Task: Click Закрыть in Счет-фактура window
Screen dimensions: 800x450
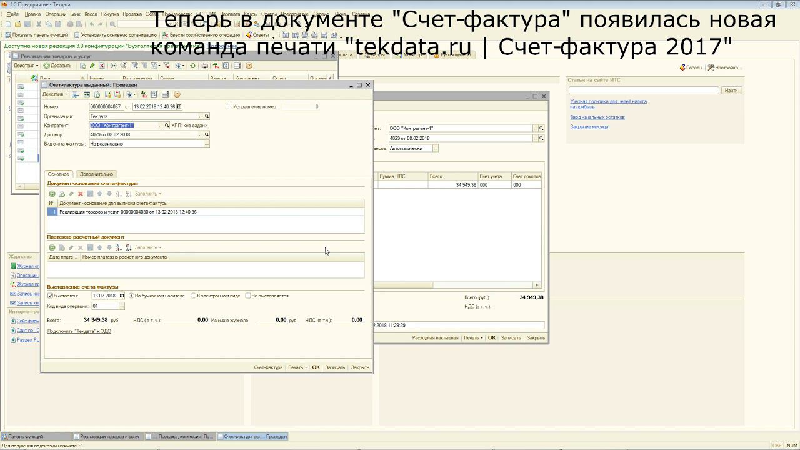Action: pyautogui.click(x=360, y=367)
